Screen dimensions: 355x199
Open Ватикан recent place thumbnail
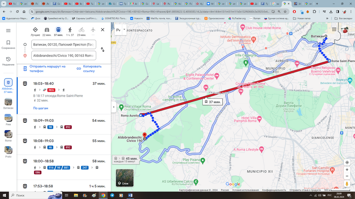coord(8,104)
